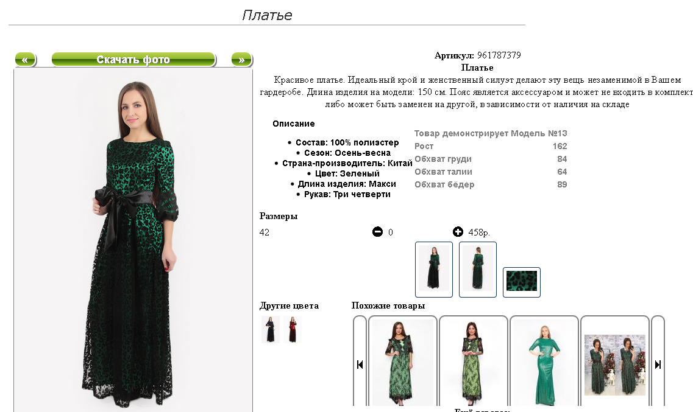Open the leopard fabric pattern thumbnail
Viewport: 693px width, 412px height.
pyautogui.click(x=522, y=282)
